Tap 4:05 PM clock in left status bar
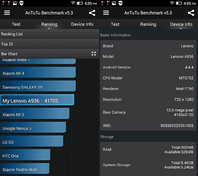This screenshot has height=176, width=198. click(x=91, y=3)
